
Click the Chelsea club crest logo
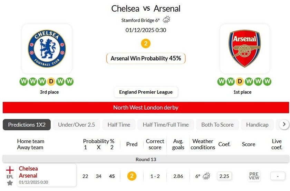[47, 48]
